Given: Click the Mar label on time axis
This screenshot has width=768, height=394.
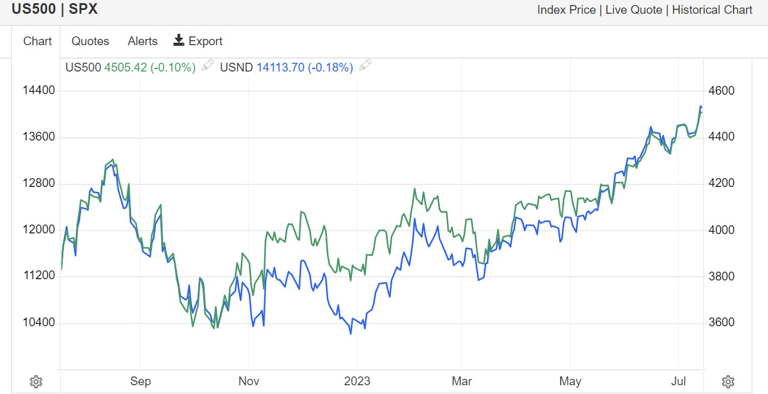Looking at the screenshot, I should [462, 381].
